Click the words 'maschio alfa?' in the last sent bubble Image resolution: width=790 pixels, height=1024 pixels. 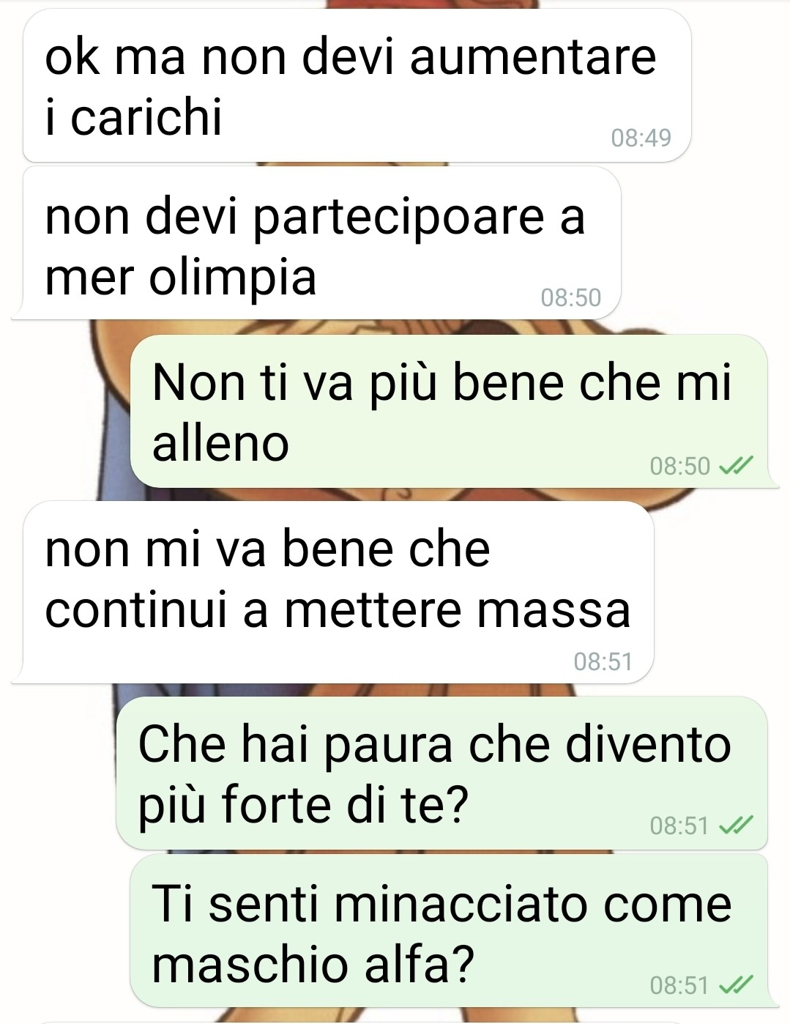(313, 964)
